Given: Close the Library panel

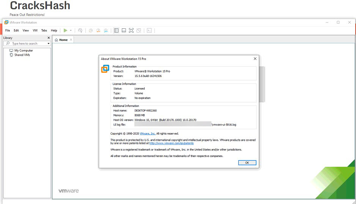Looking at the screenshot, I should [x=49, y=38].
